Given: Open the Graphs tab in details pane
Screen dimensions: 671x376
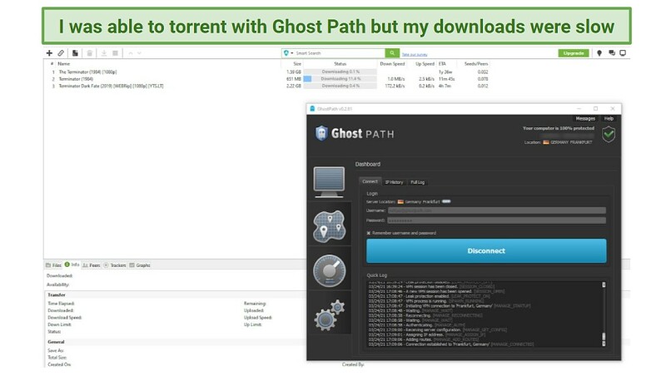Looking at the screenshot, I should click(140, 265).
